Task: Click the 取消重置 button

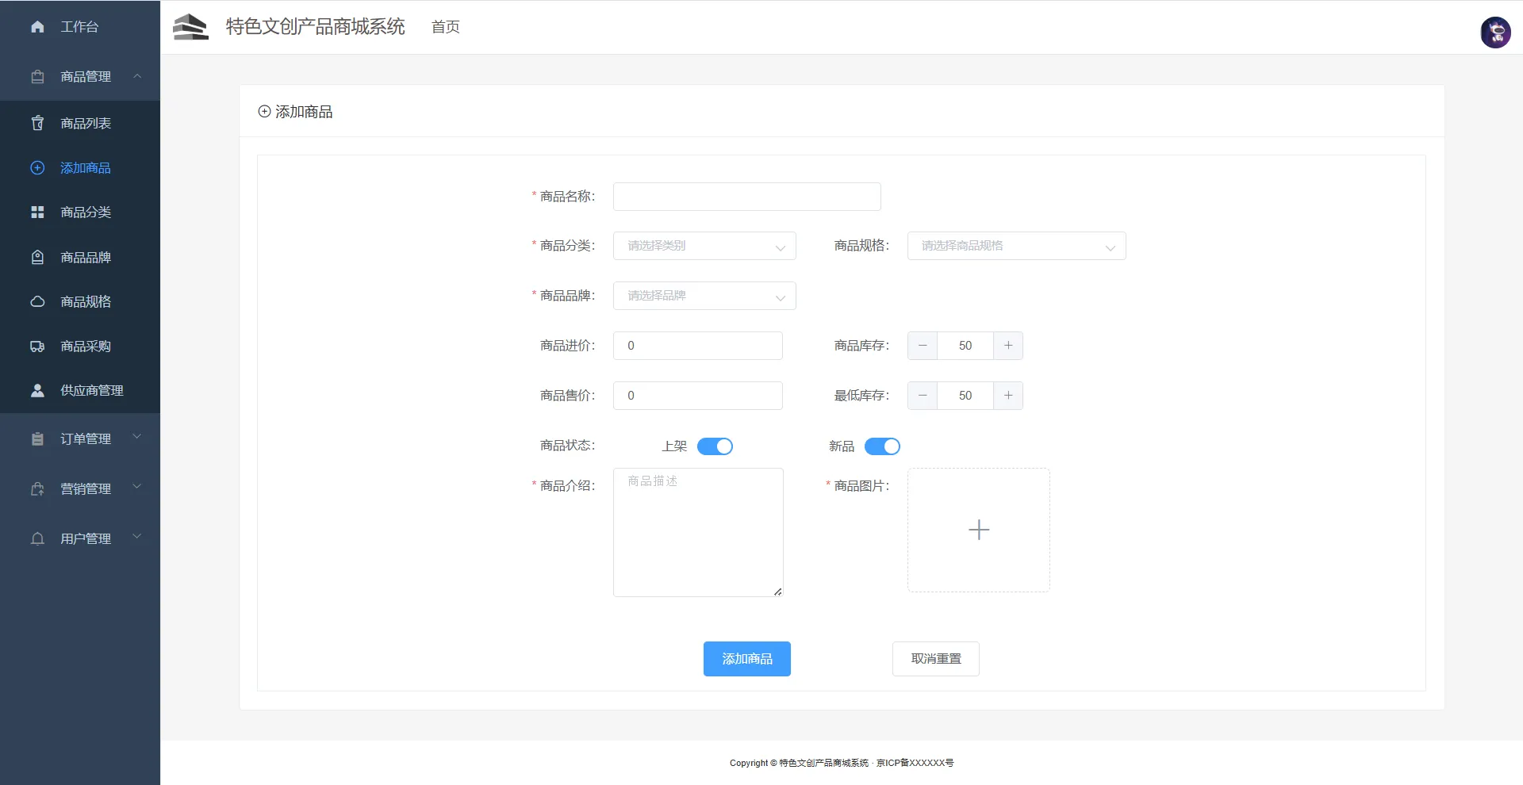Action: pyautogui.click(x=935, y=659)
